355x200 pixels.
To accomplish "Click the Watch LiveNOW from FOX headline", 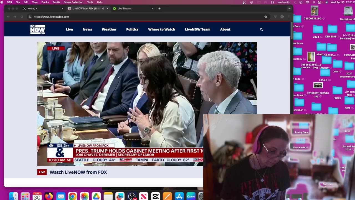I will coord(78,172).
